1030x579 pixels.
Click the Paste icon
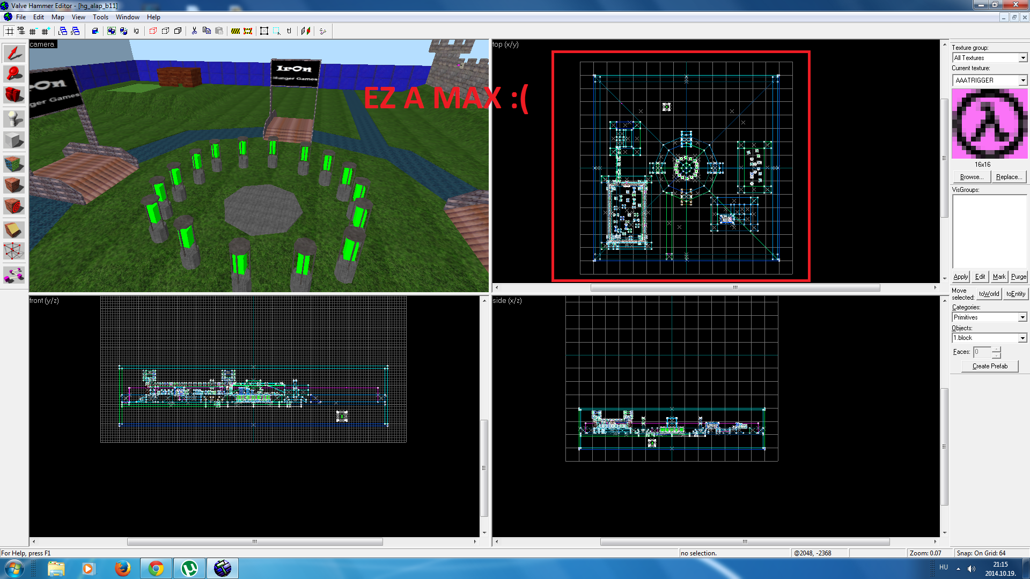(219, 31)
